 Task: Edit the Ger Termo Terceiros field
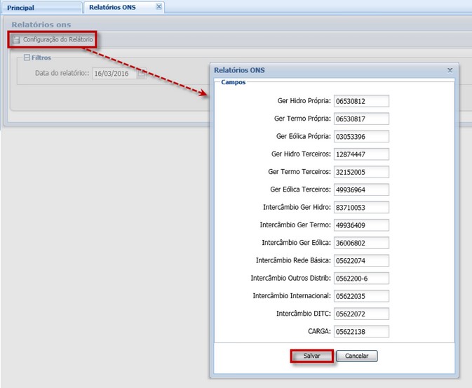pyautogui.click(x=361, y=172)
